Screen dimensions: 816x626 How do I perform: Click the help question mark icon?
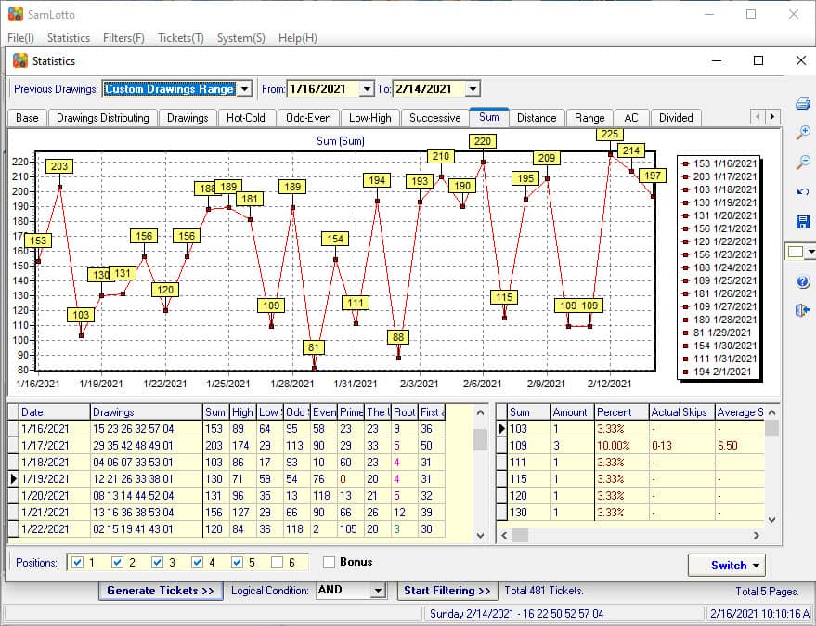(802, 281)
